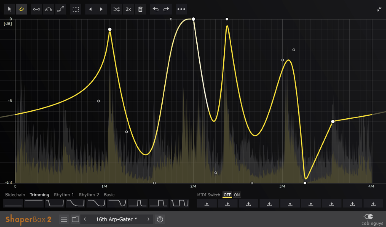
Task: Go to the next preset
Action: tap(148, 219)
